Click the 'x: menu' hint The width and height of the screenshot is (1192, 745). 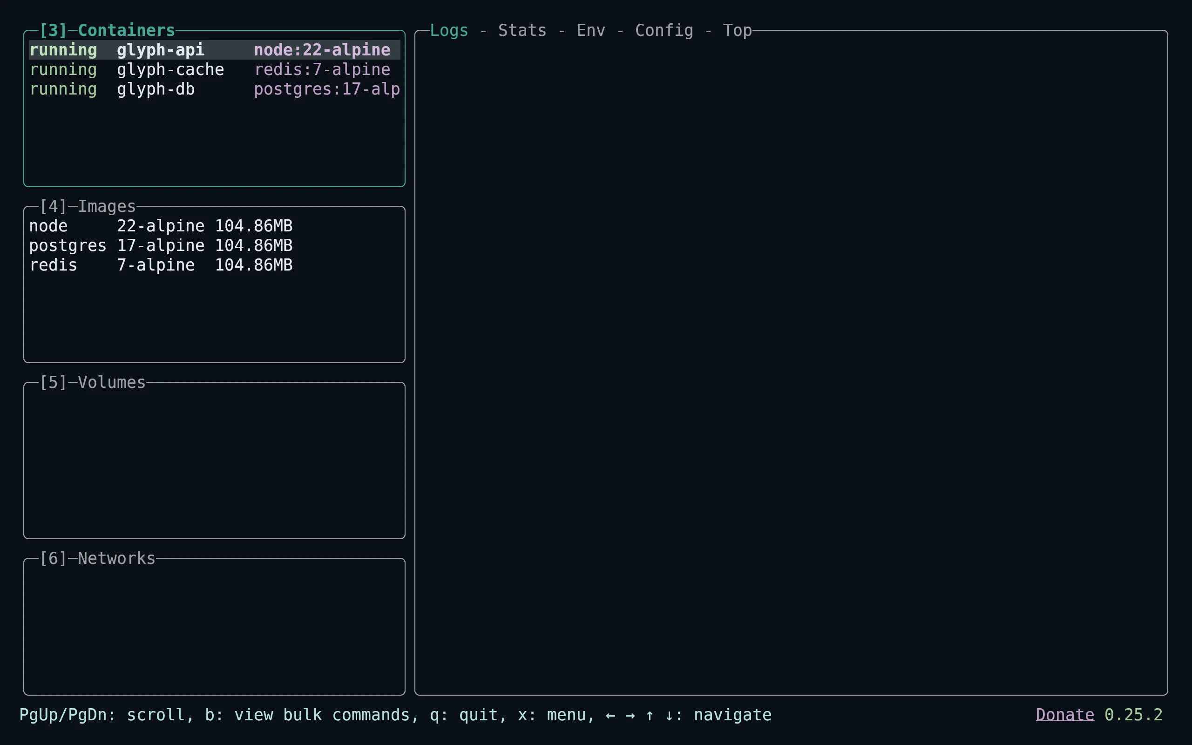pyautogui.click(x=552, y=714)
